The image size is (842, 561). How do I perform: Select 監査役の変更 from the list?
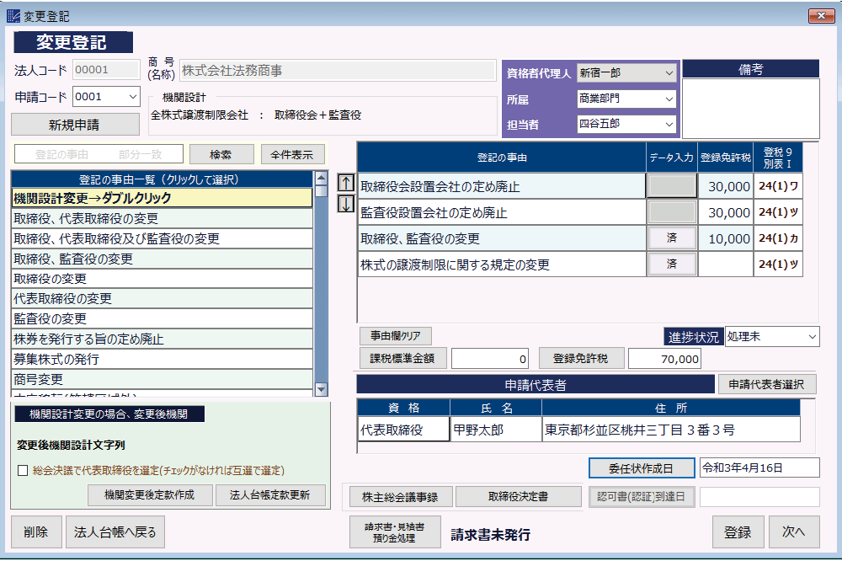(x=163, y=319)
